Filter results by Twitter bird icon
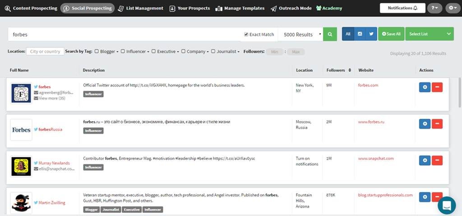This screenshot has height=216, width=462. [x=371, y=34]
